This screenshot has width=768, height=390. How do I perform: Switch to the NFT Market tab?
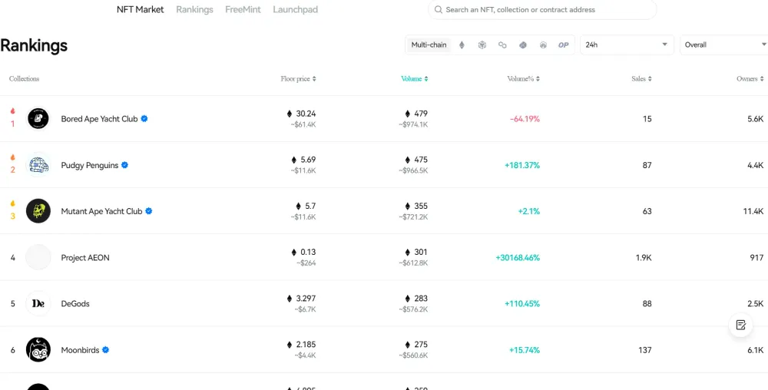140,9
